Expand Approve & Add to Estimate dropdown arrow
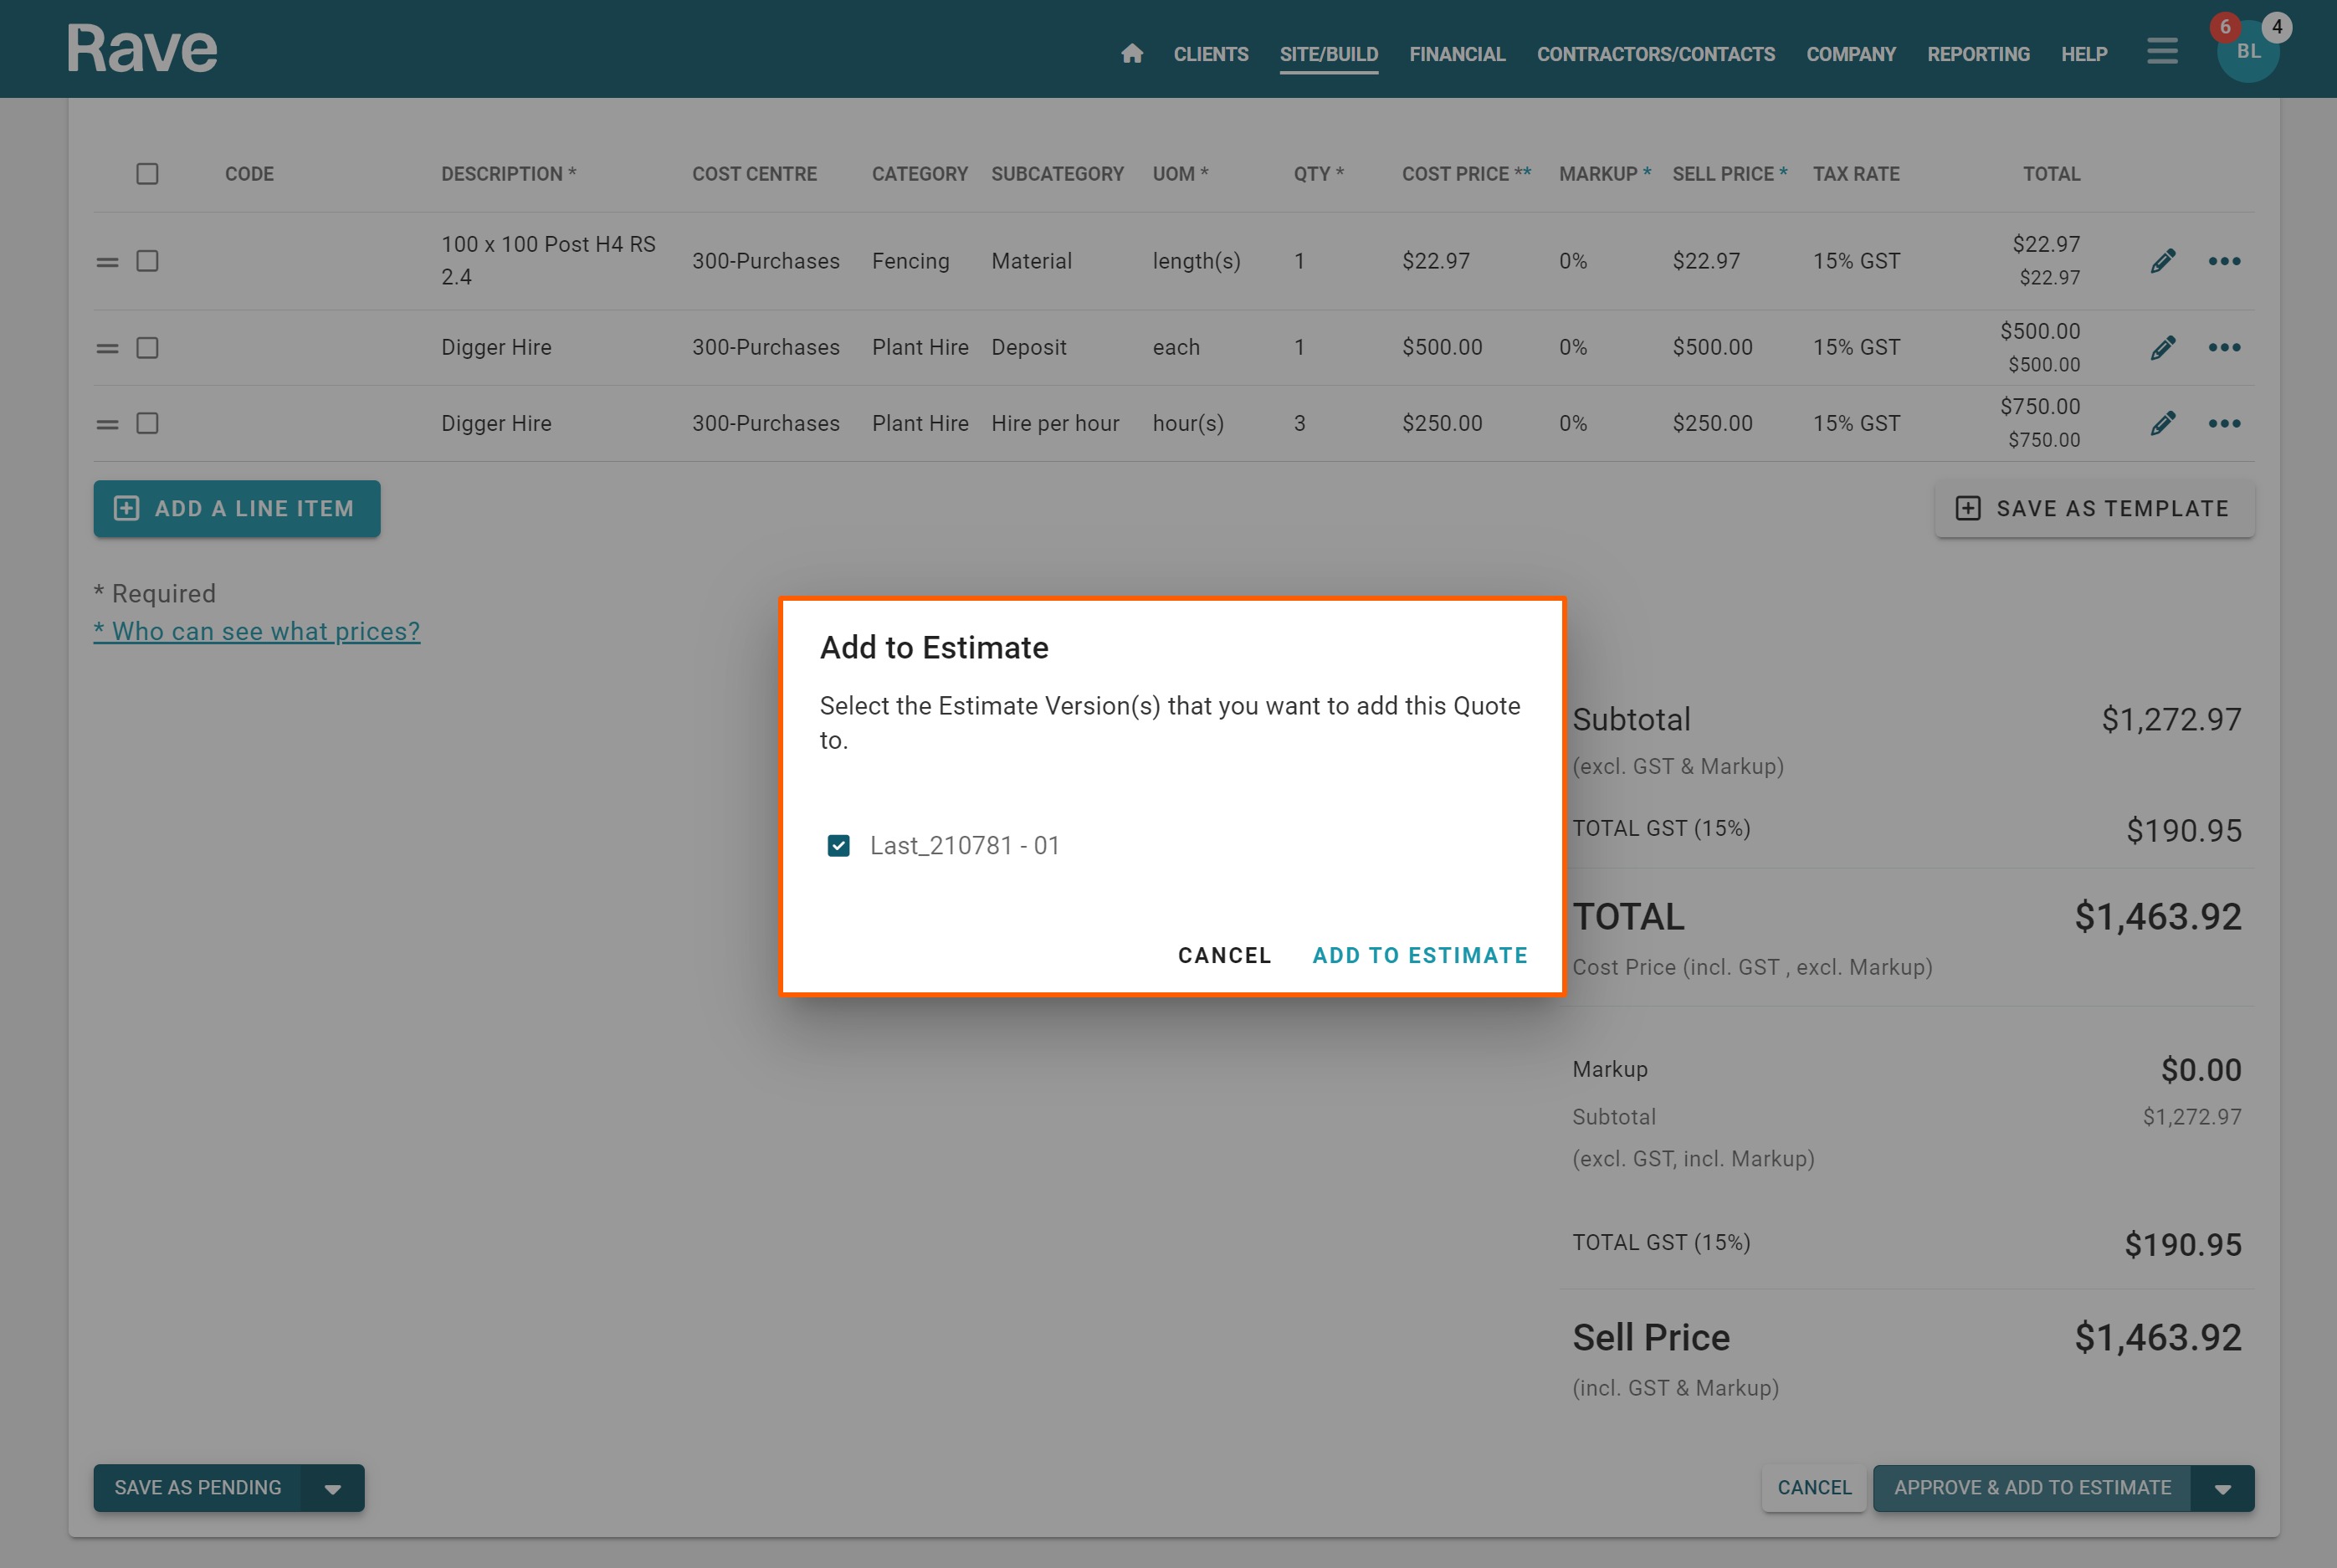The width and height of the screenshot is (2337, 1568). tap(2222, 1488)
